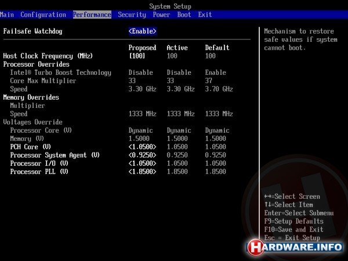Click active PCH Core value 1.0500
This screenshot has height=261, width=348.
177,147
